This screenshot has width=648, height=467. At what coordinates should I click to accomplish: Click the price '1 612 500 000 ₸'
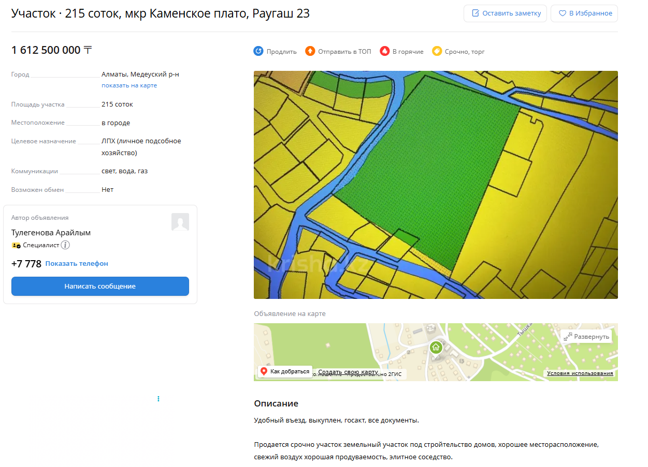(x=52, y=50)
